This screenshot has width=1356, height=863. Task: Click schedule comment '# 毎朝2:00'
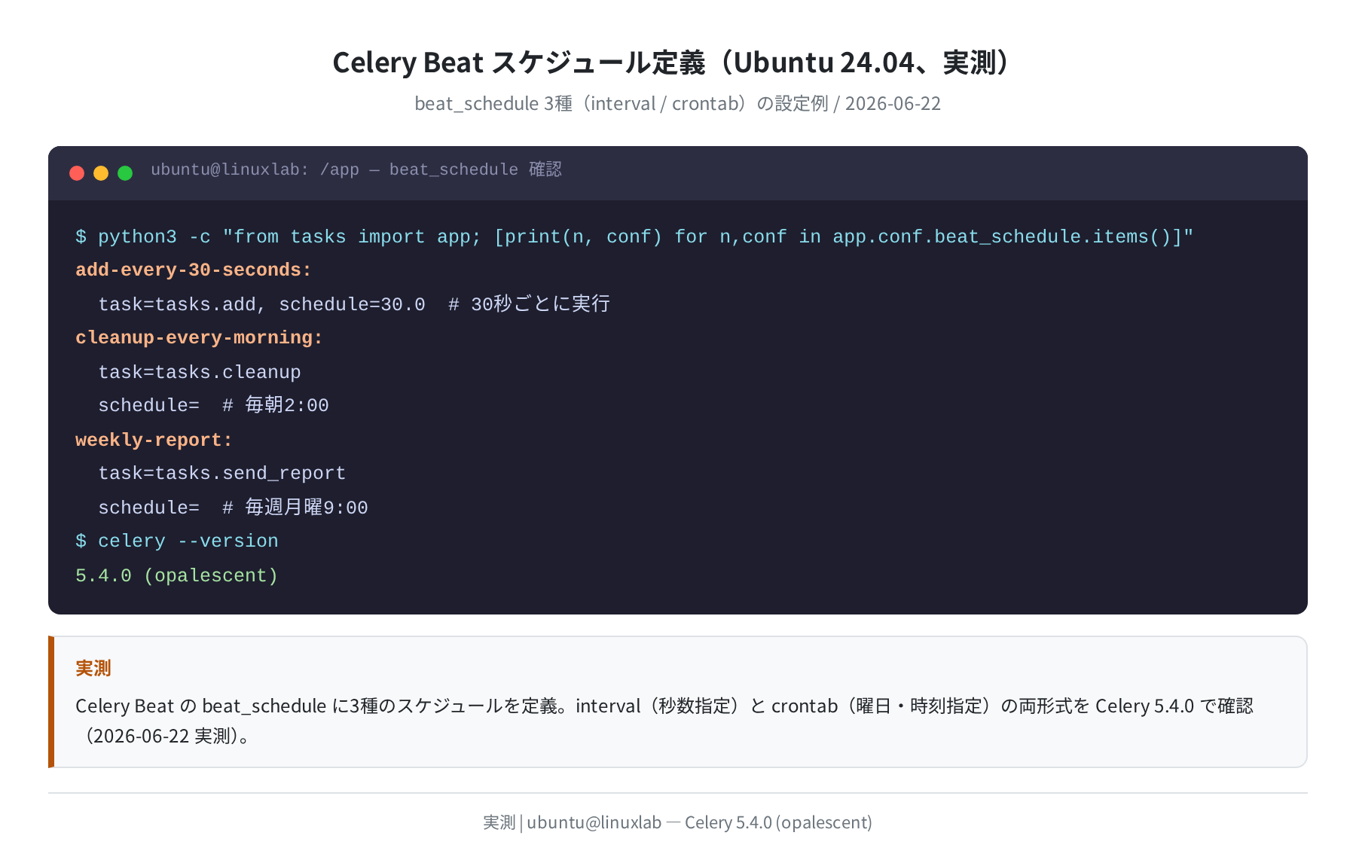point(276,405)
